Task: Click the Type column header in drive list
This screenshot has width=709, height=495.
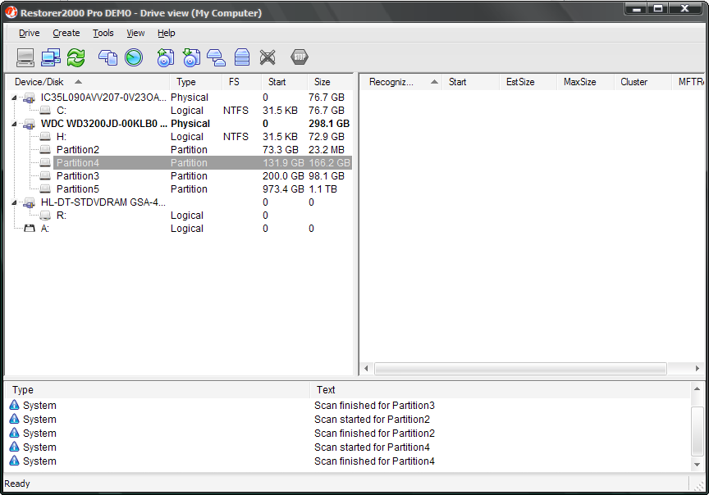Action: (x=196, y=82)
